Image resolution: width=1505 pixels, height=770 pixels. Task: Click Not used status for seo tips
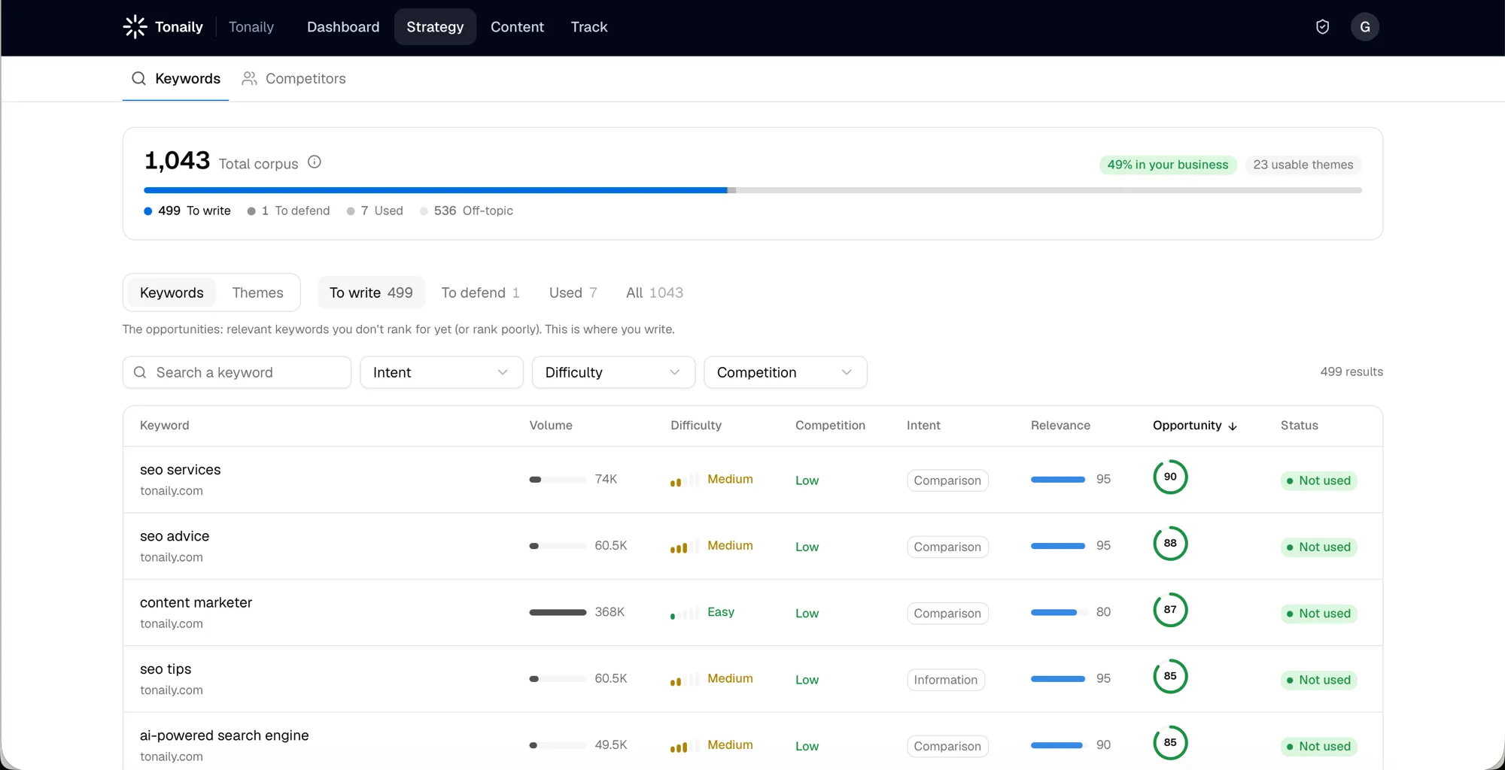tap(1318, 680)
